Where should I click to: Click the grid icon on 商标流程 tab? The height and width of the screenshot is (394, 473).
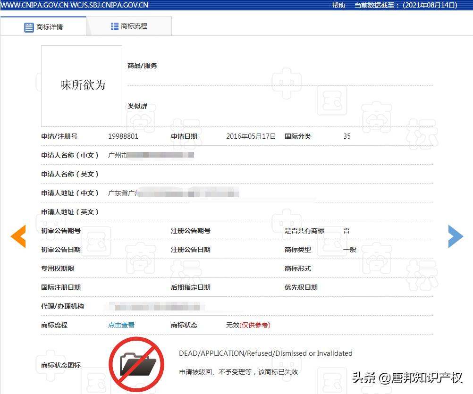tap(115, 26)
